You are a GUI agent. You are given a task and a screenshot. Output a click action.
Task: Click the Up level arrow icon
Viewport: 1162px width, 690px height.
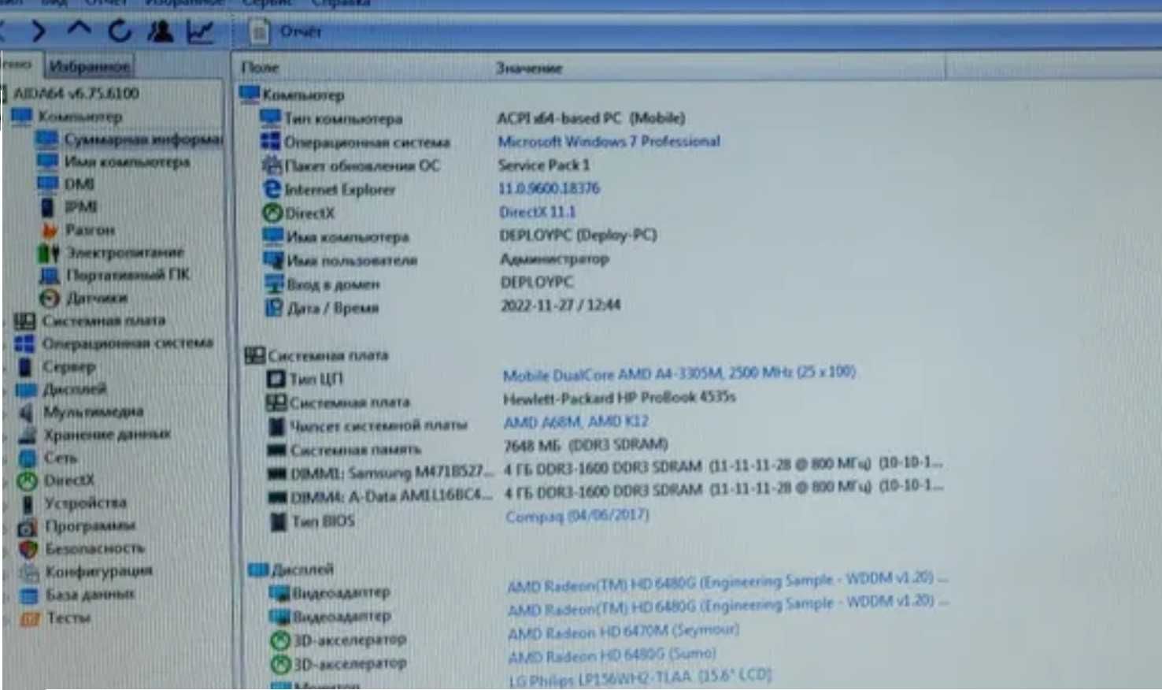coord(80,30)
